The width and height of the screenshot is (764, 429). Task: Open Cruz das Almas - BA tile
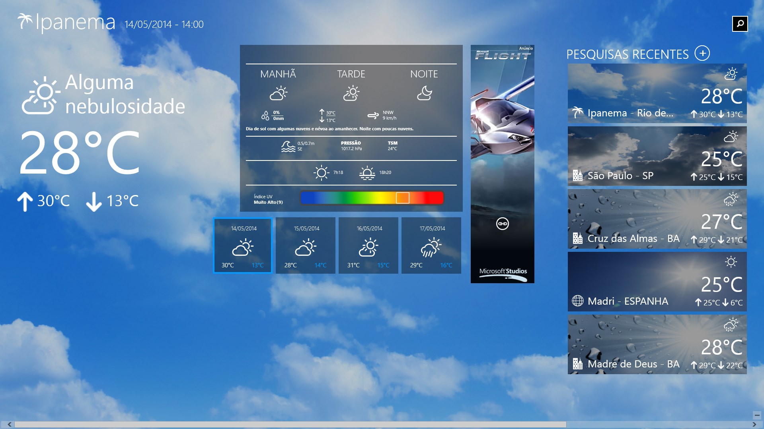tap(657, 219)
